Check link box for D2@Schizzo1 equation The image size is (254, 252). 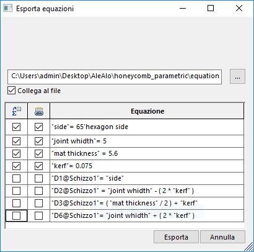tap(38, 191)
